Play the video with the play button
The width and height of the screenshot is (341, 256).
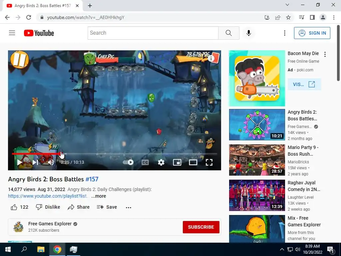(20, 162)
